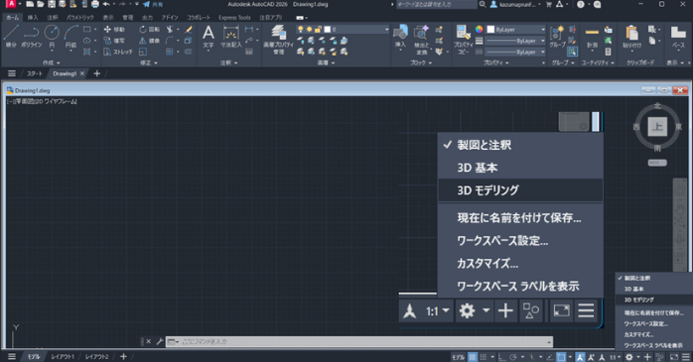This screenshot has height=362, width=693.
Task: Click the Plot printer icon in quick access toolbar
Action: 94,4
